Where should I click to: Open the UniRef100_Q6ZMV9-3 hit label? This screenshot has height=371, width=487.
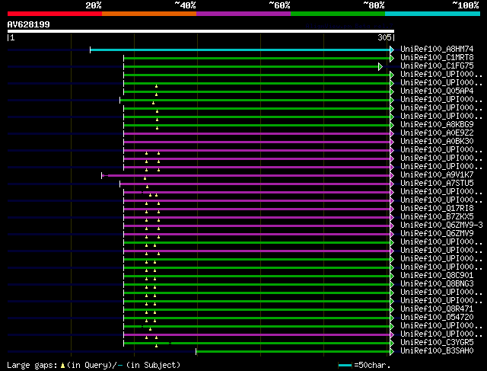pos(441,225)
